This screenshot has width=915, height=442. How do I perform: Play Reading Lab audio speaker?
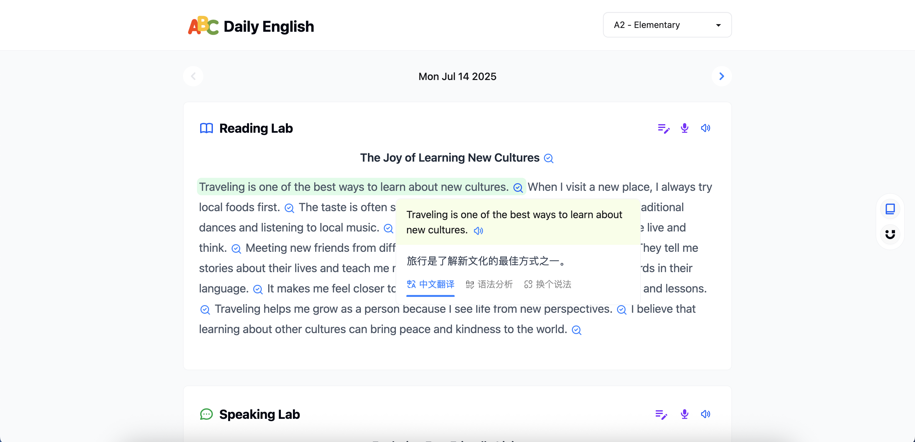point(705,128)
